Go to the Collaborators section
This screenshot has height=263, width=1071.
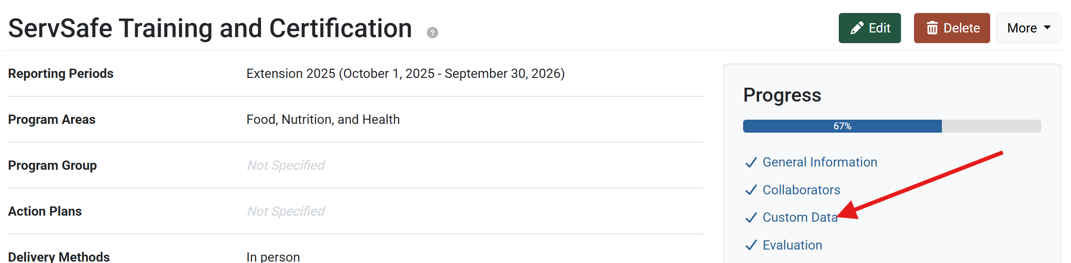(x=801, y=190)
